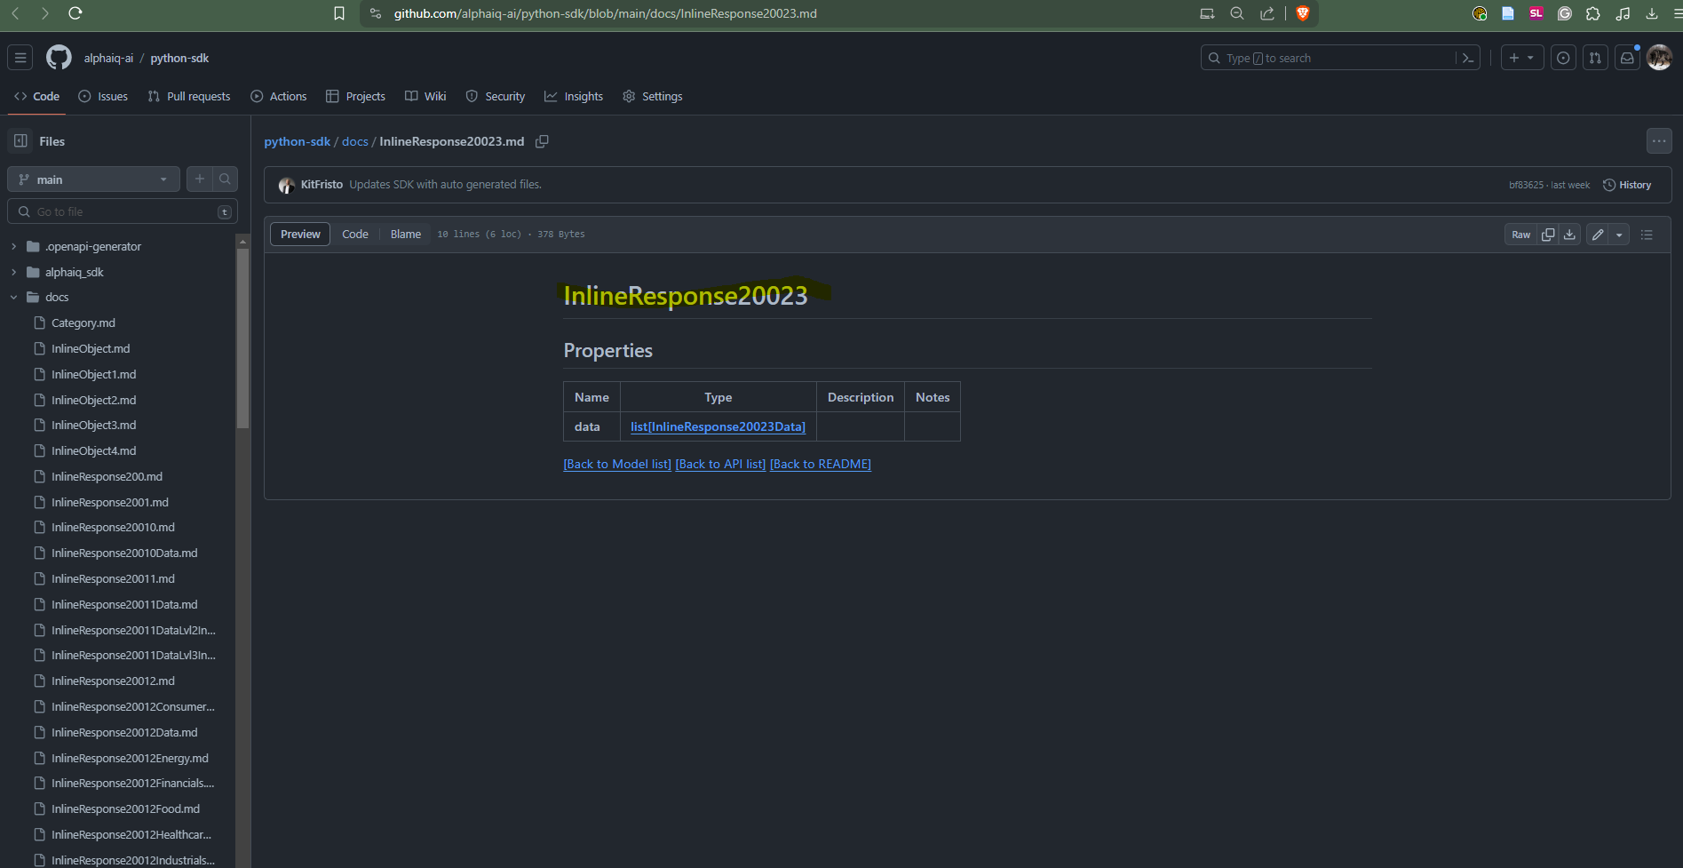Copy the file path icon next to InlineResponse20023.md
The image size is (1683, 868).
pos(542,141)
